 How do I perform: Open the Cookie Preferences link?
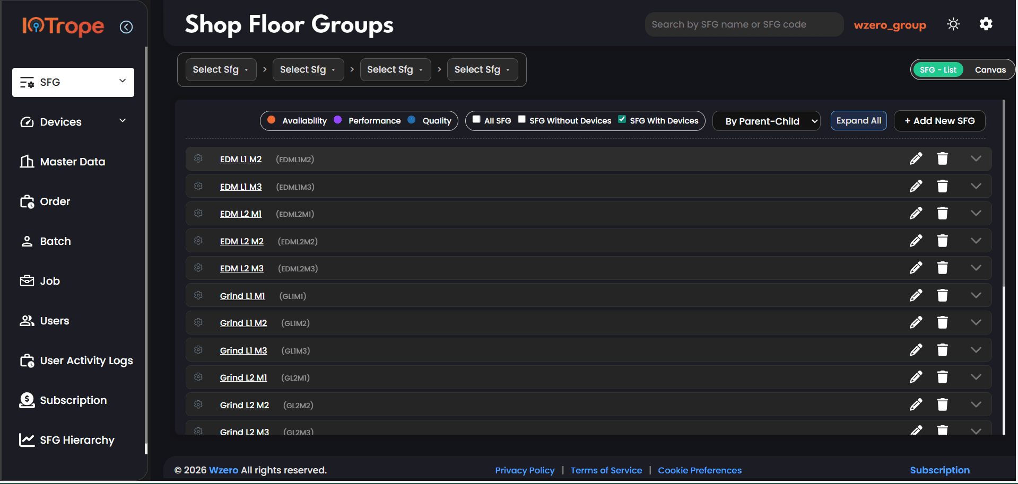pos(700,470)
